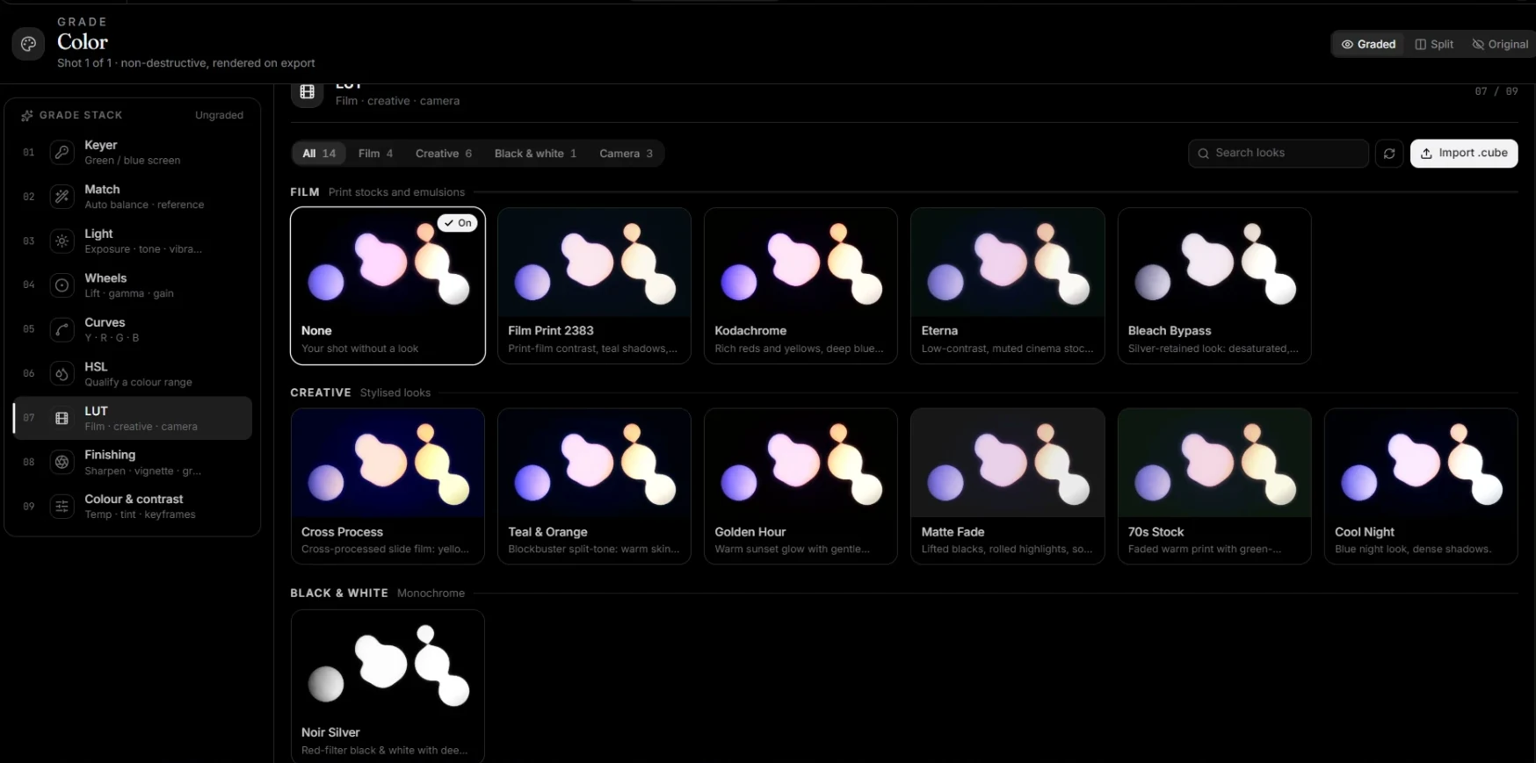Select the All 14 filter tab
Screen dimensions: 1536x763
pos(319,154)
